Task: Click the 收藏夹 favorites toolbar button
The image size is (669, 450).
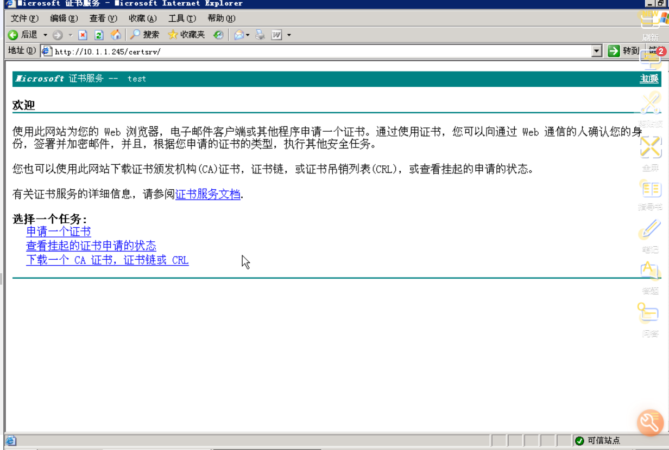Action: point(186,35)
